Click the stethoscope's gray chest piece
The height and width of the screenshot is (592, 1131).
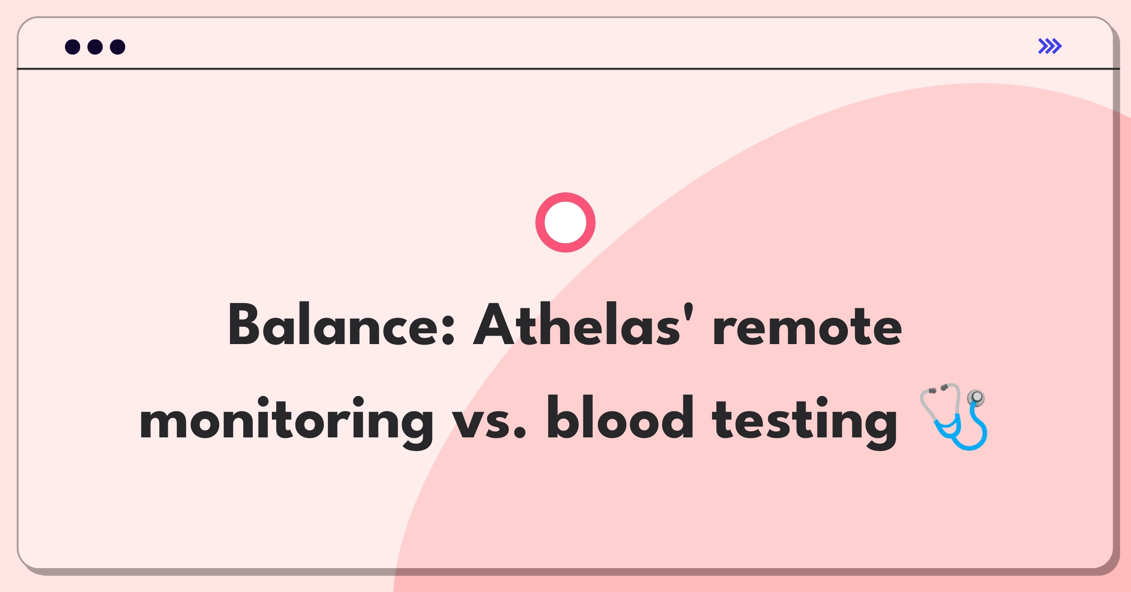(976, 398)
